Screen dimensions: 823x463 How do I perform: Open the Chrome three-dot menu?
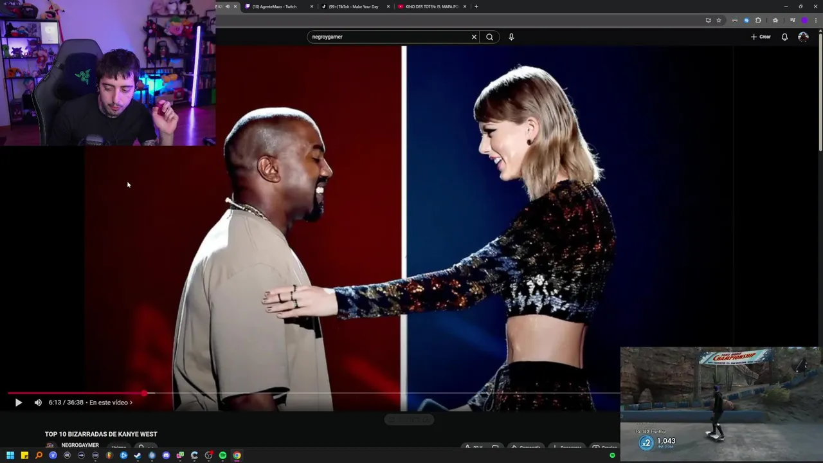[x=816, y=20]
